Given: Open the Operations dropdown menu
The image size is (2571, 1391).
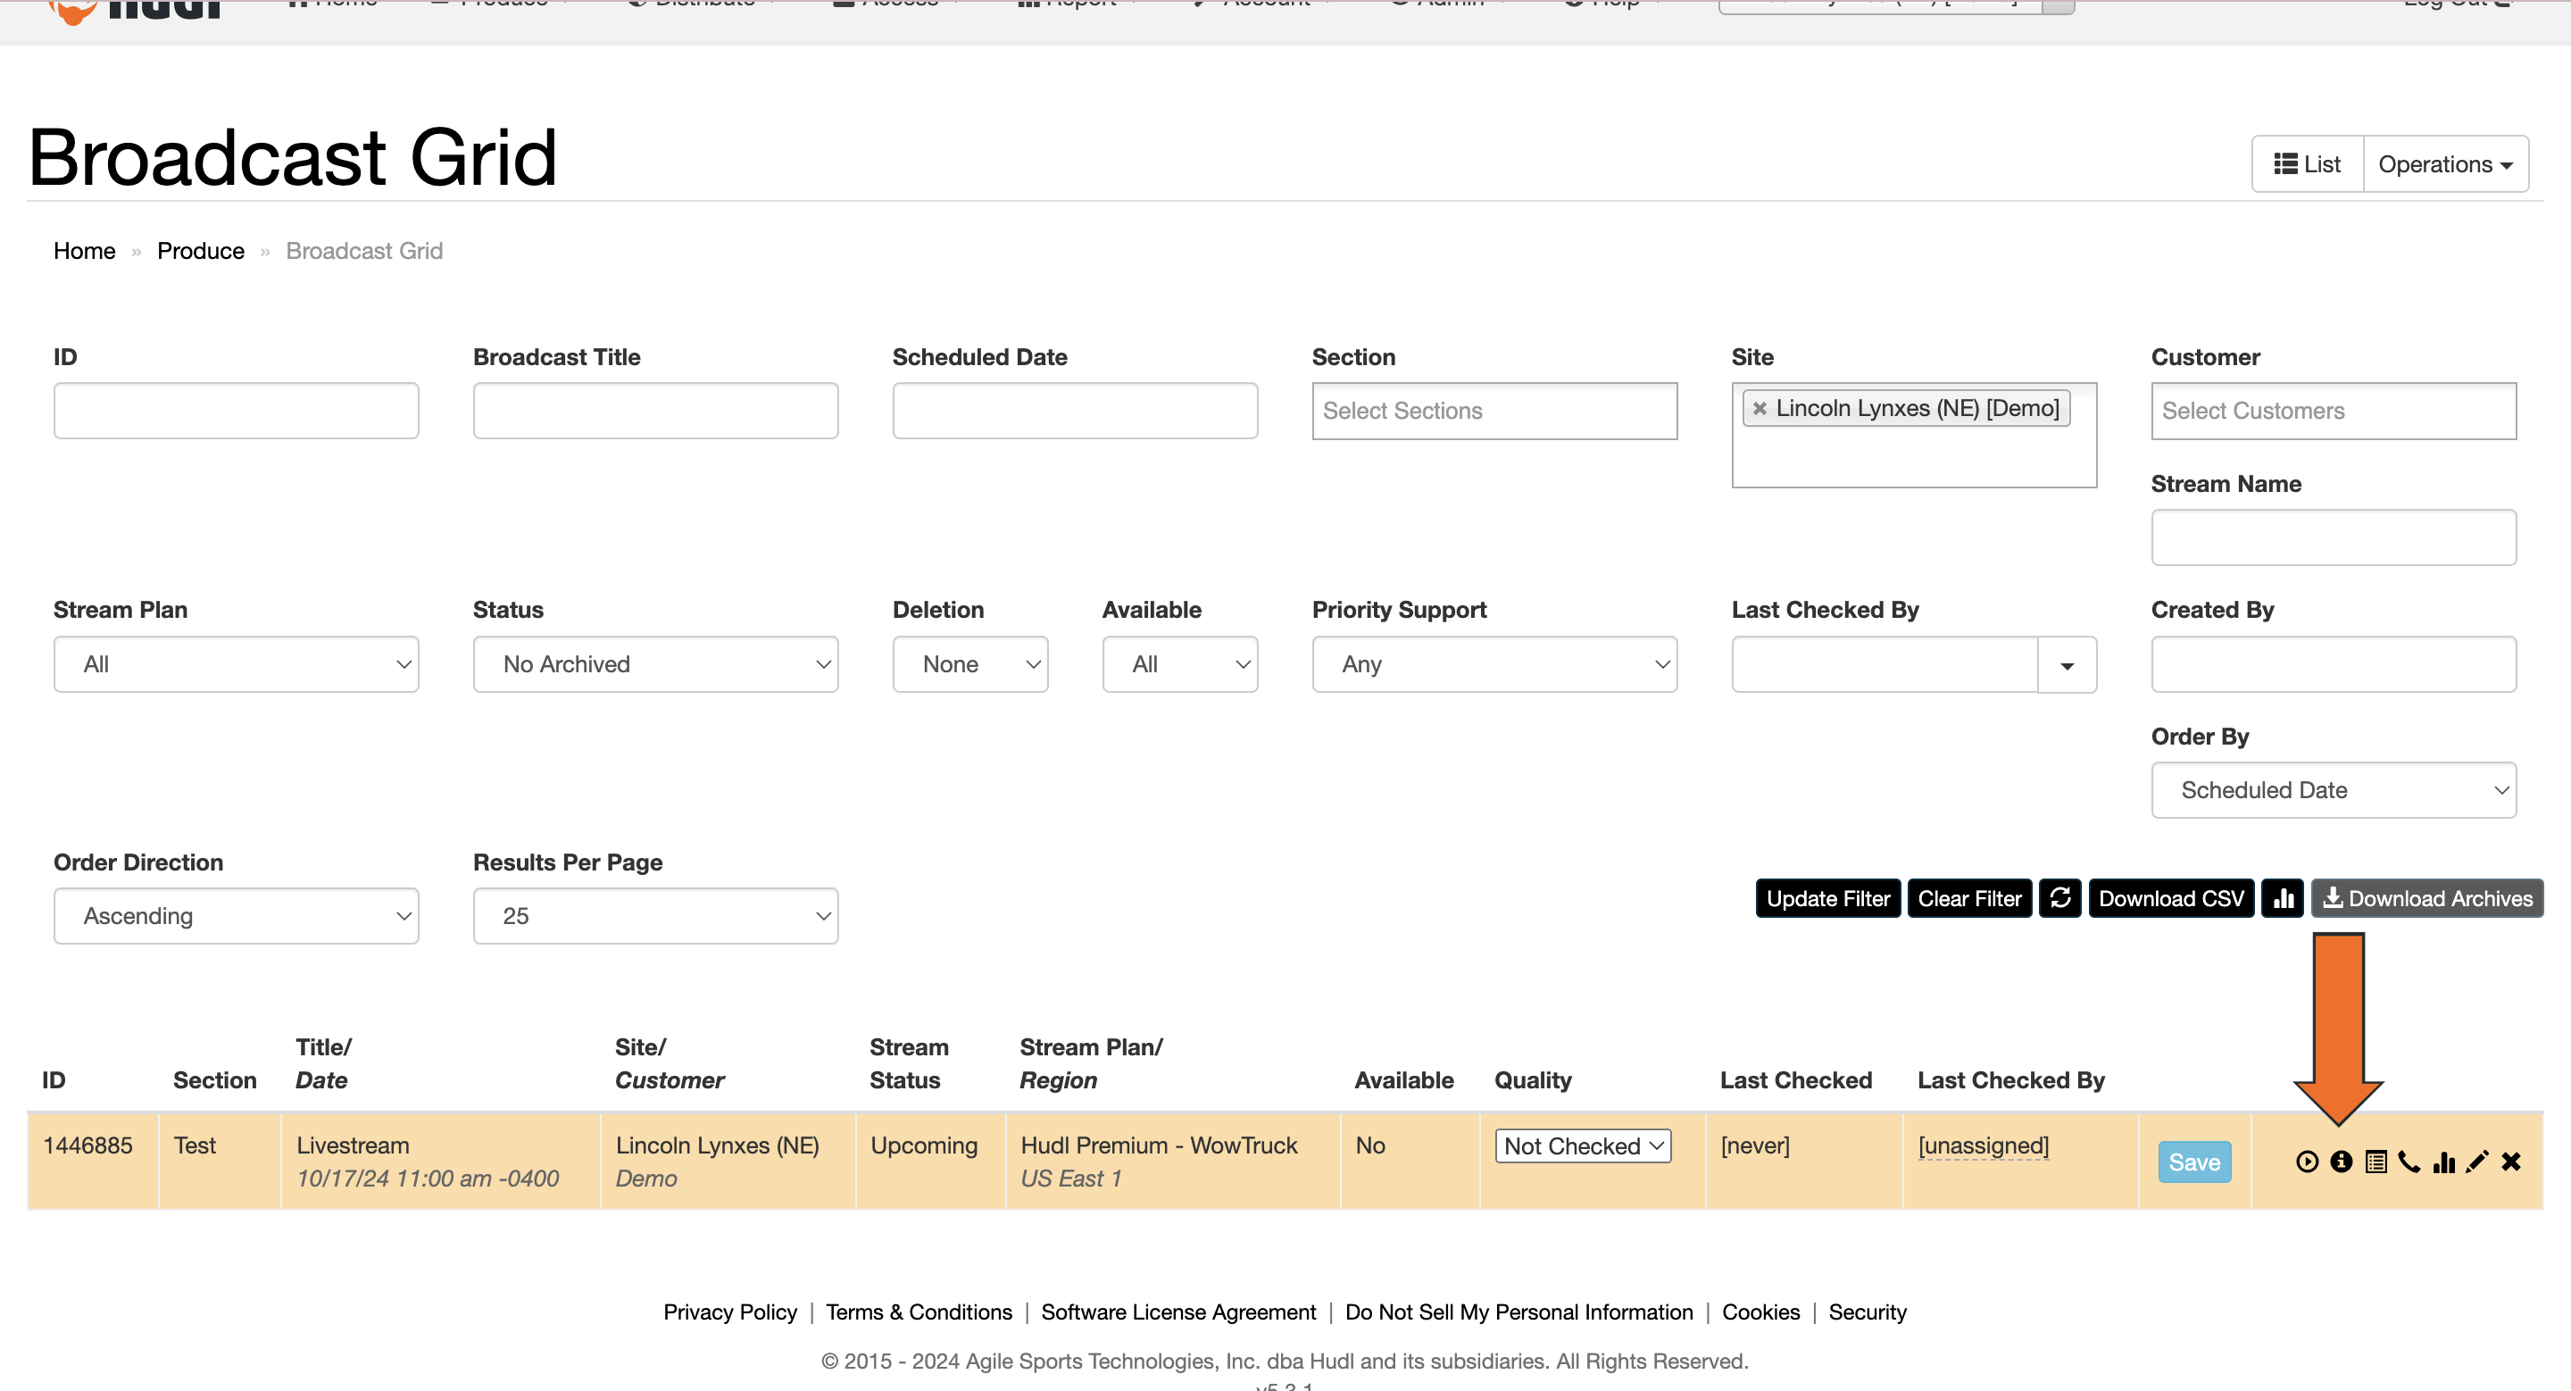Looking at the screenshot, I should (x=2445, y=163).
